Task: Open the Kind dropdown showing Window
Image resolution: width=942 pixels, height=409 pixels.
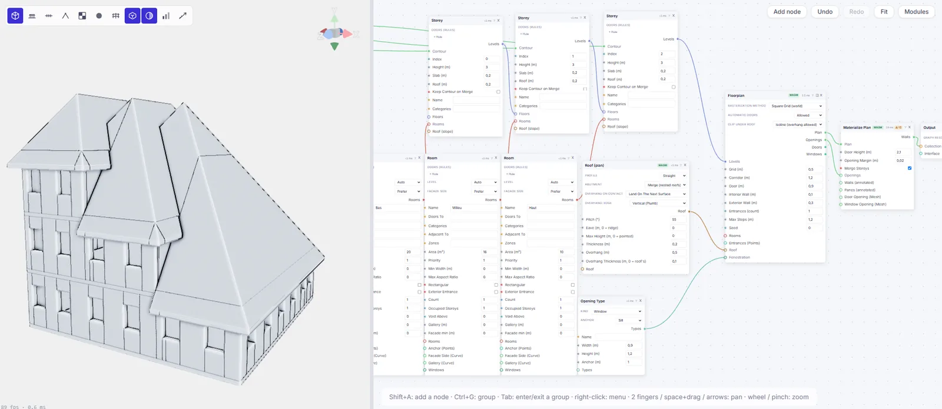Action: pos(616,311)
